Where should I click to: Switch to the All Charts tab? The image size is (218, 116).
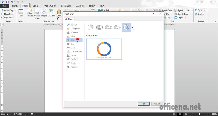[x=69, y=19]
